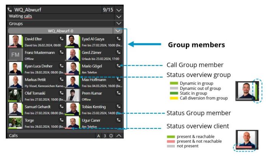Call Prem Kumar via phone icon
Image resolution: width=268 pixels, height=156 pixels.
tap(119, 93)
